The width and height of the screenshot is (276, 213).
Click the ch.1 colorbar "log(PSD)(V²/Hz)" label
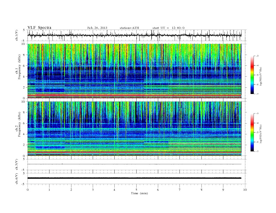[x=261, y=76]
